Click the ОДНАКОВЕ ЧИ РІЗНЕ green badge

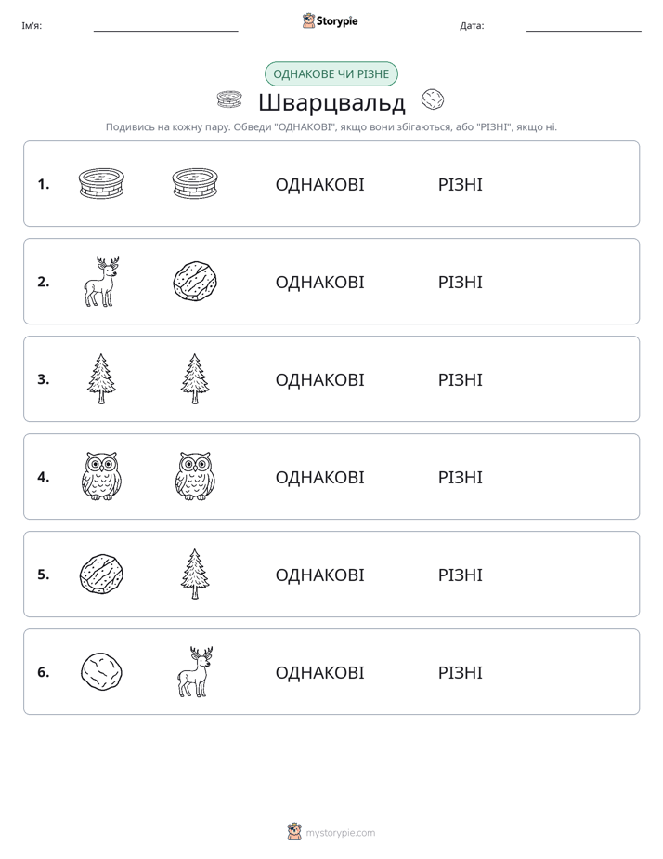pos(331,74)
